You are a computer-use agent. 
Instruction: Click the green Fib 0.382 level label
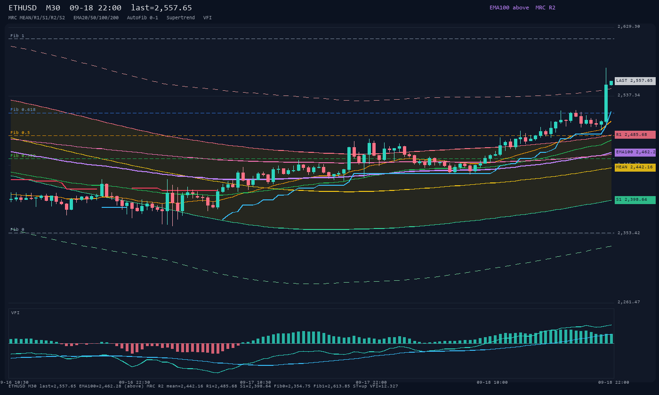pos(23,156)
